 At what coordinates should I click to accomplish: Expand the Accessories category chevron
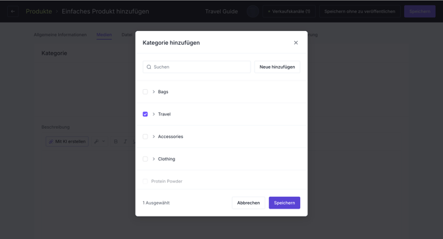(x=153, y=137)
